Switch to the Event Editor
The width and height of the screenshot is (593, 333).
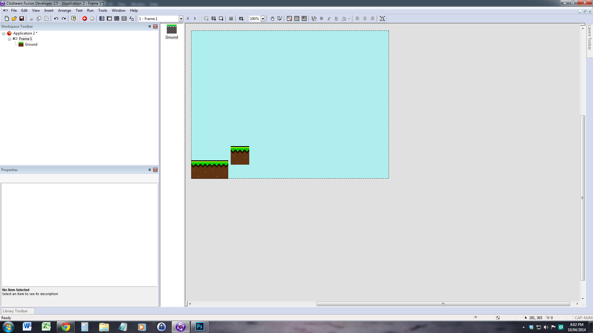pos(116,18)
